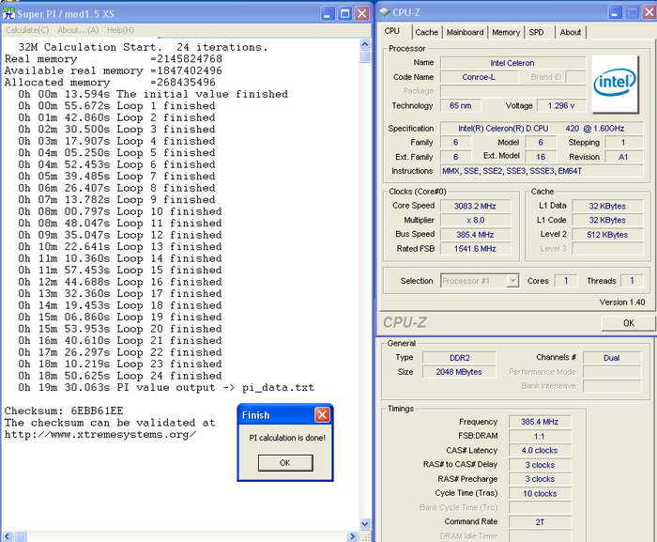Click the OK button in CPU-Z window
The height and width of the screenshot is (542, 657).
point(629,323)
